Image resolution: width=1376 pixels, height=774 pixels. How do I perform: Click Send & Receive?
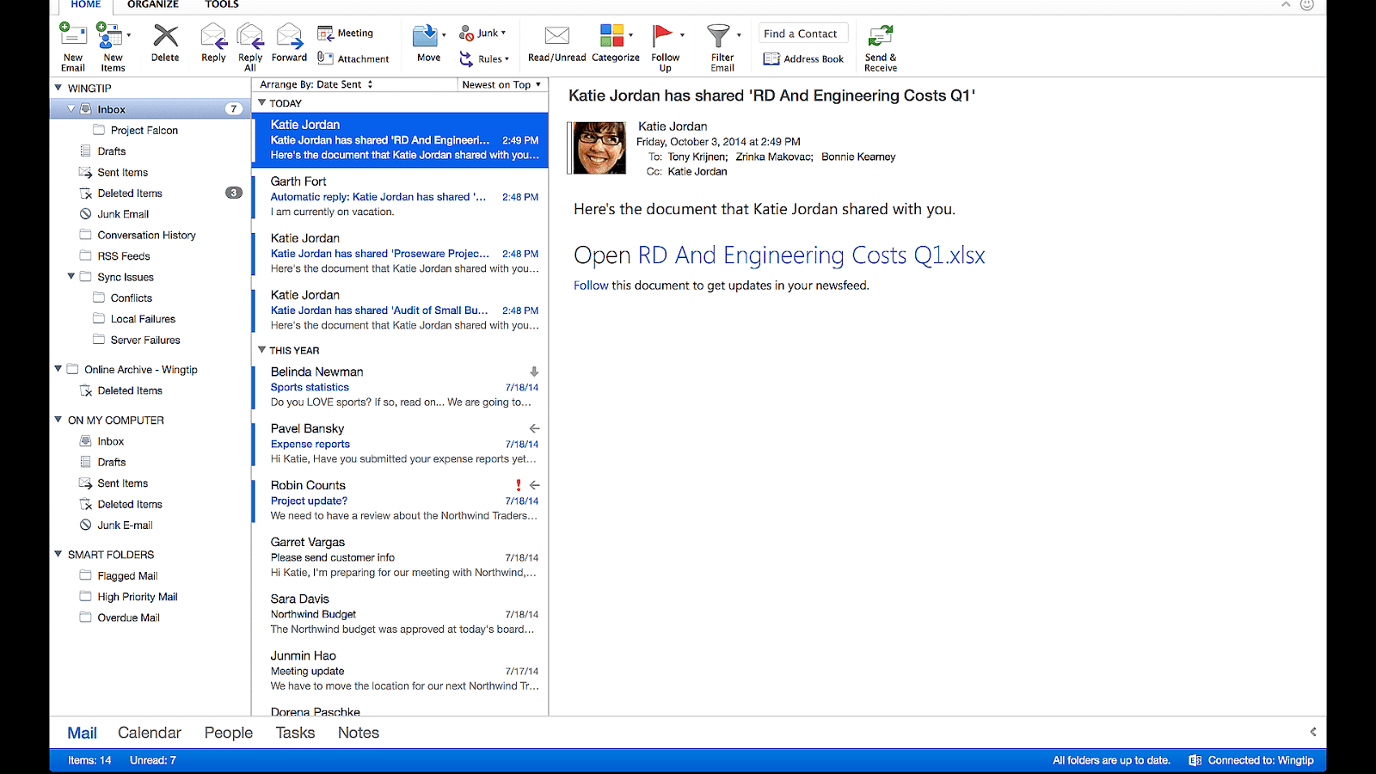click(880, 45)
